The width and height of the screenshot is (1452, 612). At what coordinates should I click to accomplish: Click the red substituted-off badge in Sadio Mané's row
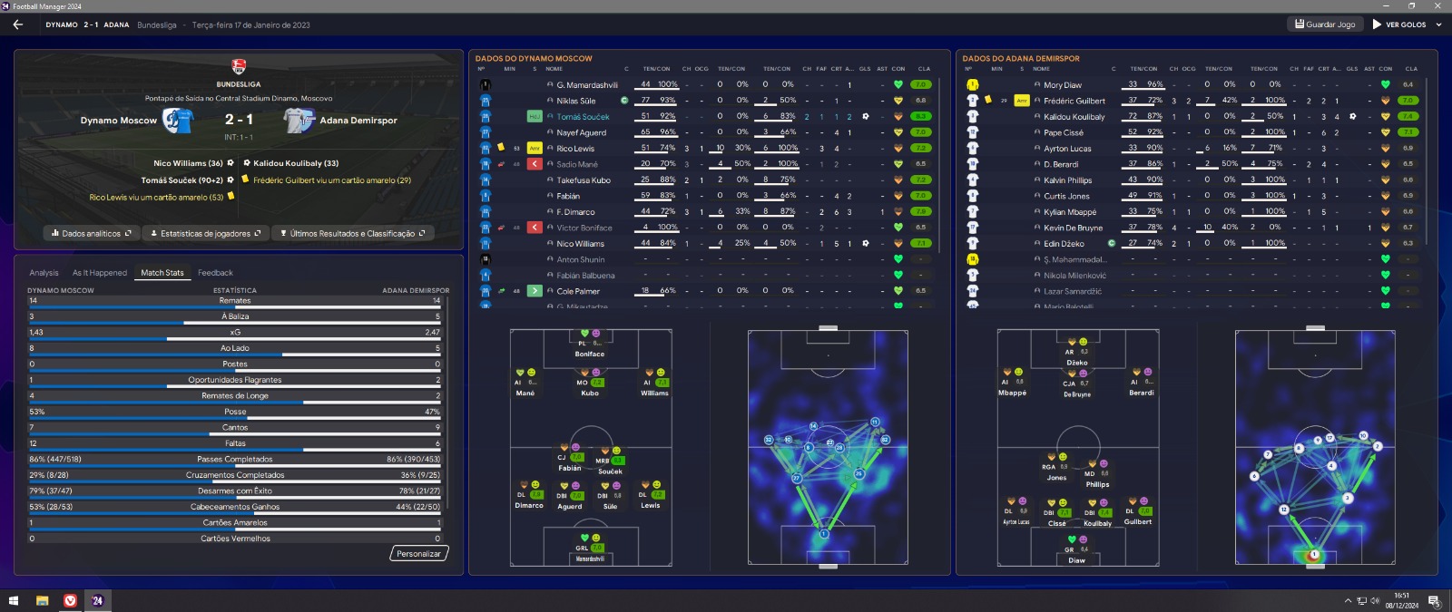[535, 164]
